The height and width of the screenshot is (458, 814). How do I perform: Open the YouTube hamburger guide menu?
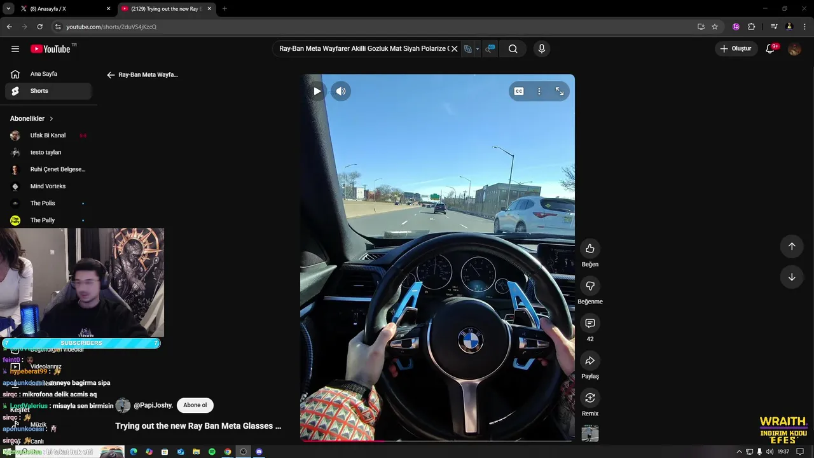coord(15,49)
